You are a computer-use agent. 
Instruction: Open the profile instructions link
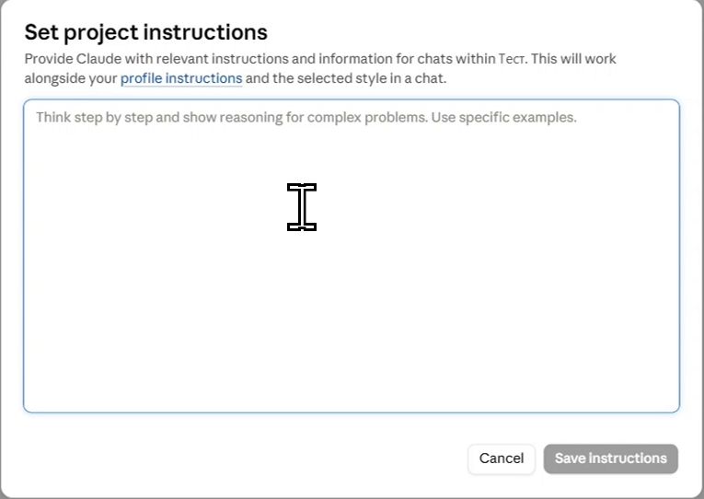click(181, 78)
